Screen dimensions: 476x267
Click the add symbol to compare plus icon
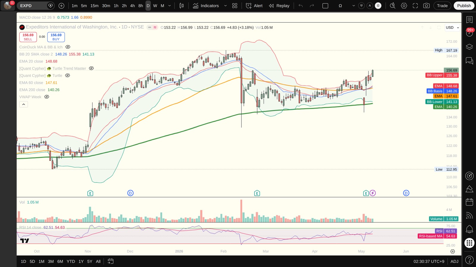pos(61,6)
